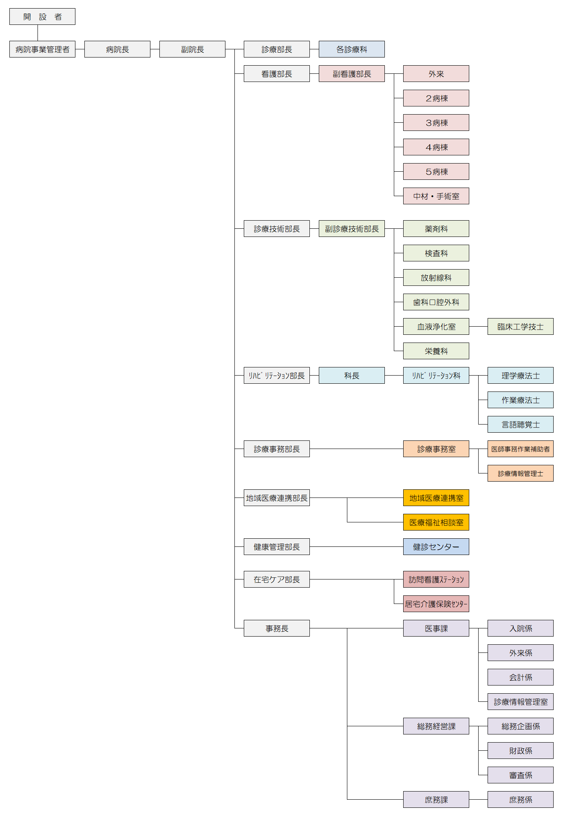The image size is (563, 816).
Task: Click the yellow 医療福祉相談室 box
Action: tap(436, 522)
